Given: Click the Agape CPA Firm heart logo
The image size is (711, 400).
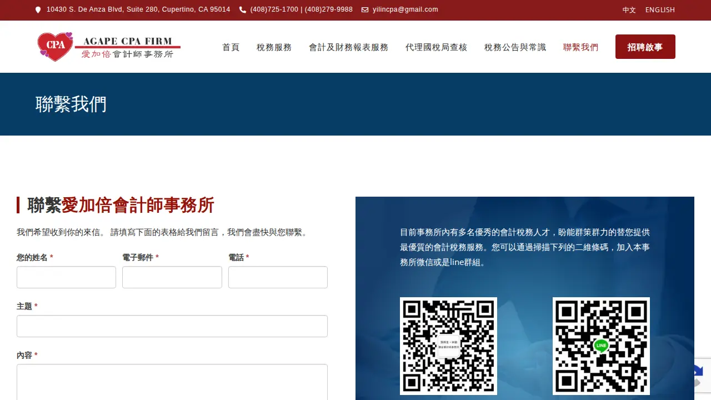Looking at the screenshot, I should coord(55,47).
